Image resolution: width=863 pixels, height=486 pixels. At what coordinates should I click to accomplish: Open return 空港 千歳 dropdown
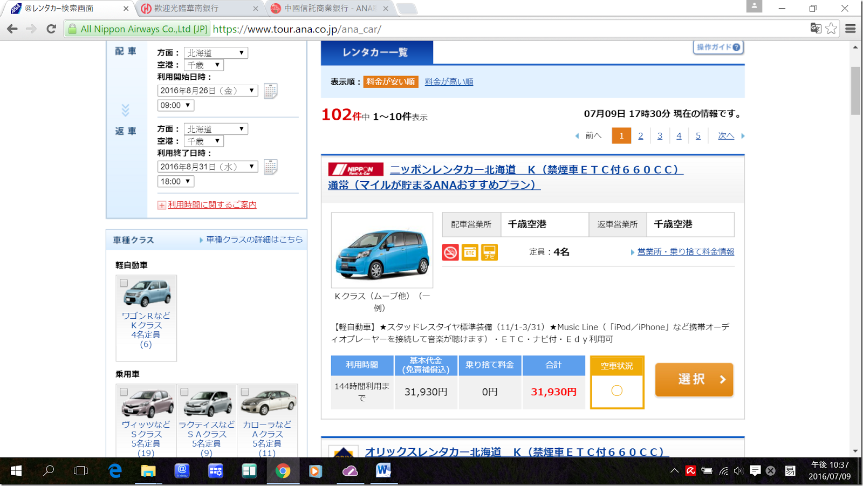tap(204, 141)
